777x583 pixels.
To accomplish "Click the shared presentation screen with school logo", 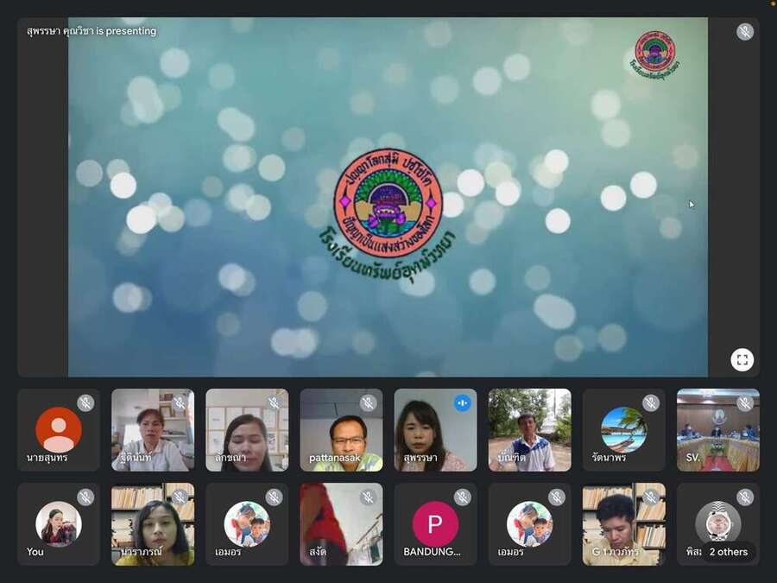I will tap(388, 197).
